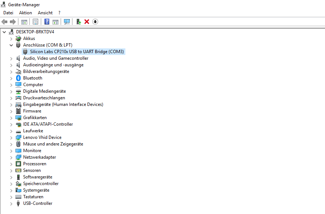Select Eingabegeräte (Human Interface Devices) entry

[x=63, y=104]
